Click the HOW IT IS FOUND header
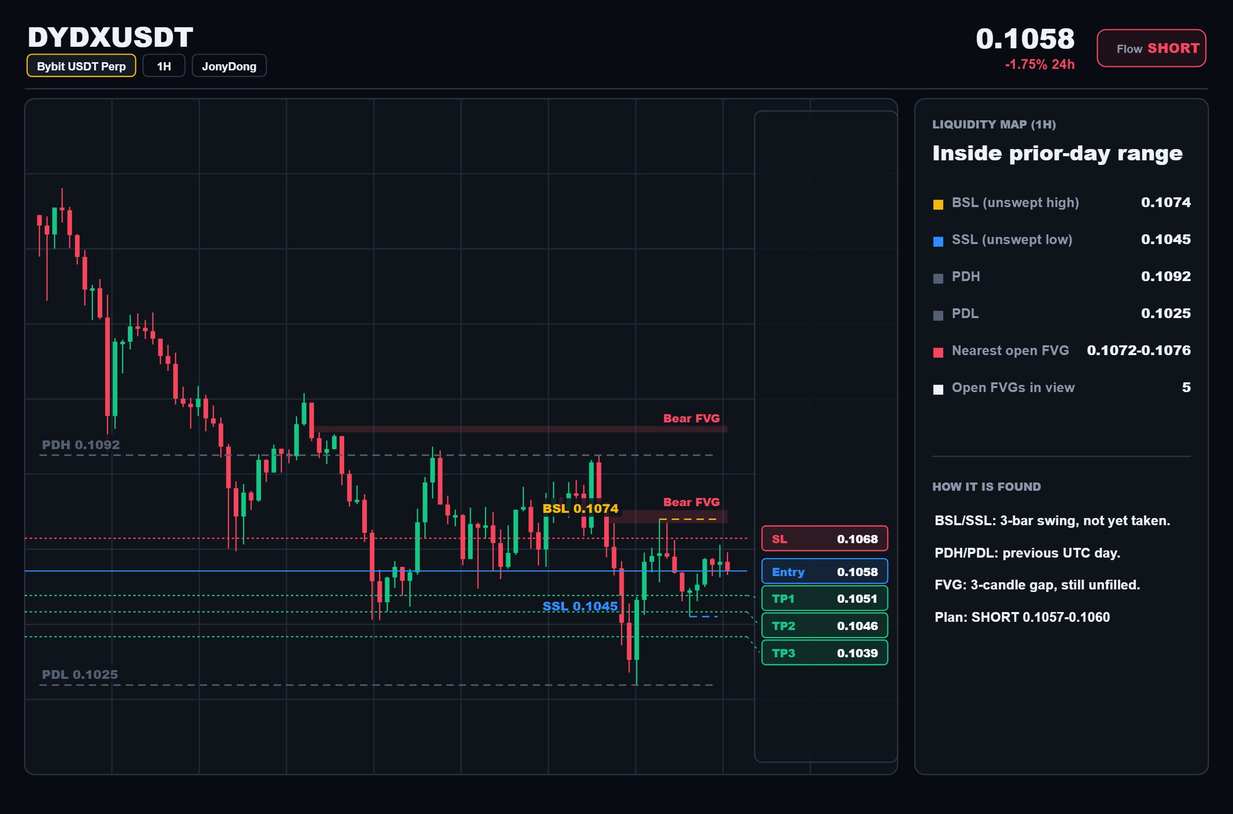Viewport: 1233px width, 814px height. (x=986, y=487)
